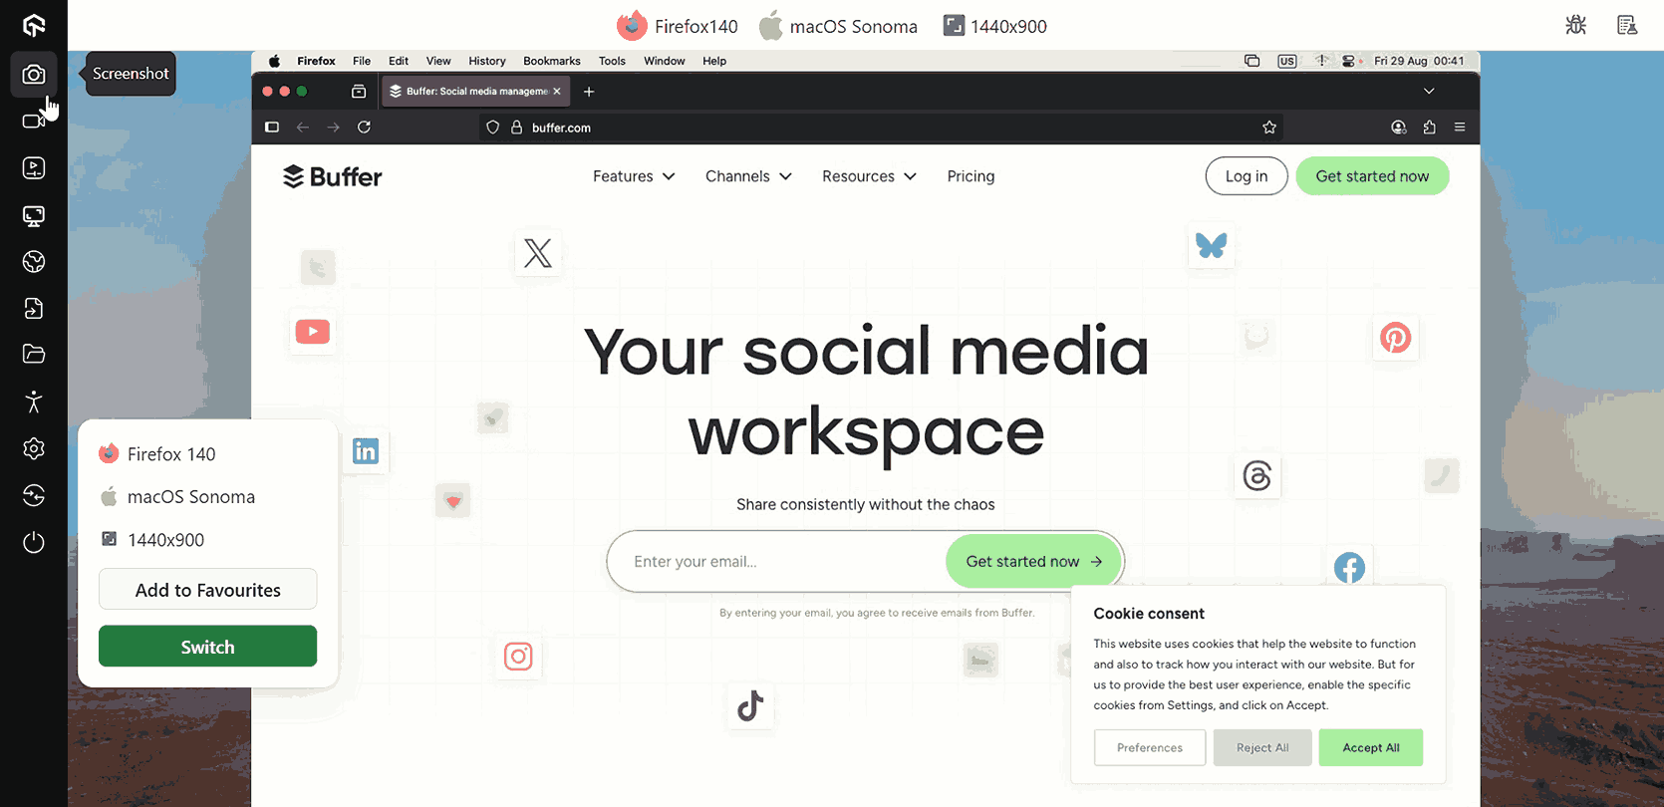This screenshot has height=807, width=1664.
Task: Focus the Enter your email field
Action: [777, 562]
